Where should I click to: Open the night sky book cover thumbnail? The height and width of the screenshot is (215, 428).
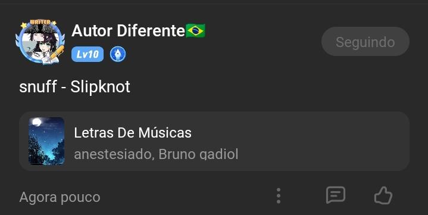[x=46, y=141]
